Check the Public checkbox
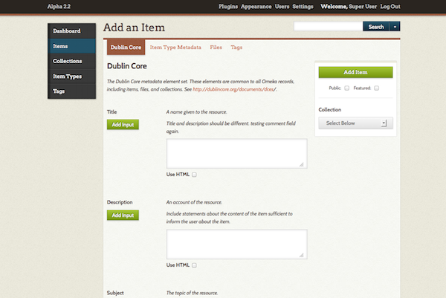Image resolution: width=446 pixels, height=298 pixels. 346,88
